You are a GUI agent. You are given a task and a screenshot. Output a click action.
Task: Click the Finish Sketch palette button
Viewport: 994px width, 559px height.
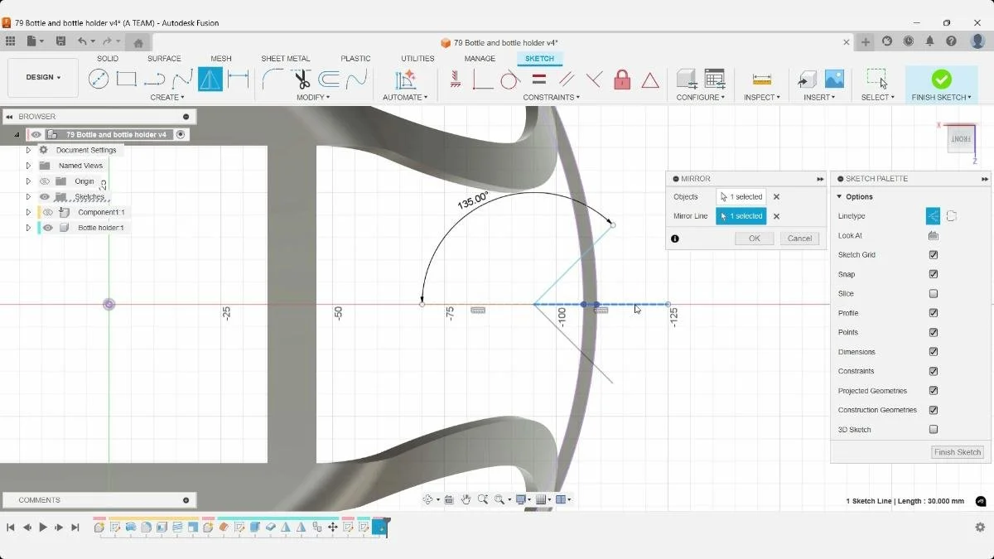click(x=958, y=452)
